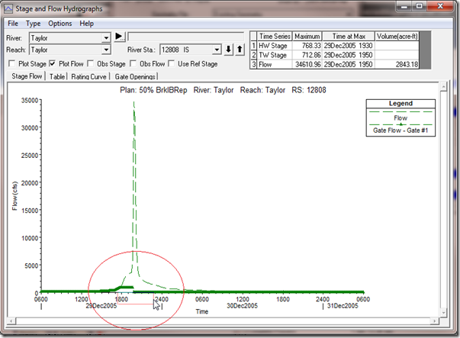Click the vertical scrollbar up arrow

click(443, 86)
